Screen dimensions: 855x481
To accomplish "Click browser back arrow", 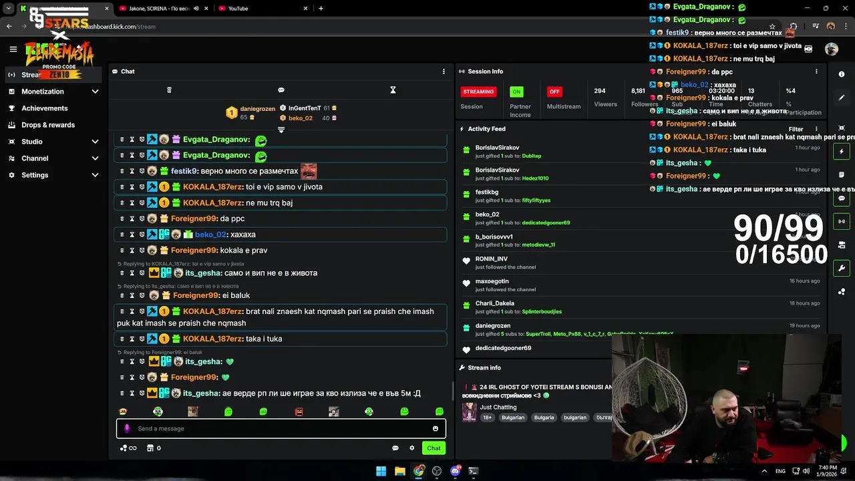I will (9, 27).
